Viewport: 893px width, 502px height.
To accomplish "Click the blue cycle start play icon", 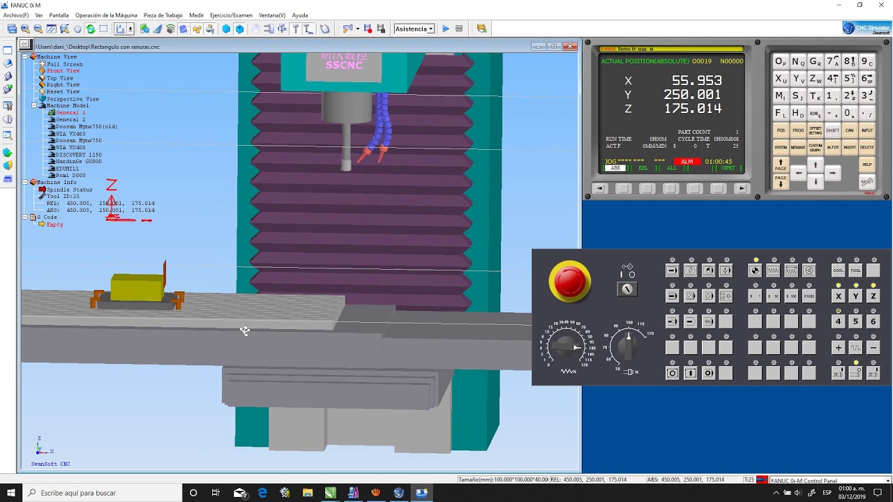I will (x=446, y=29).
